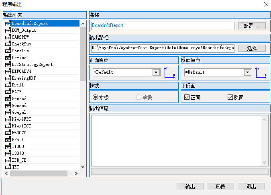Click the 正面原点 XY axis icon

pos(170,72)
